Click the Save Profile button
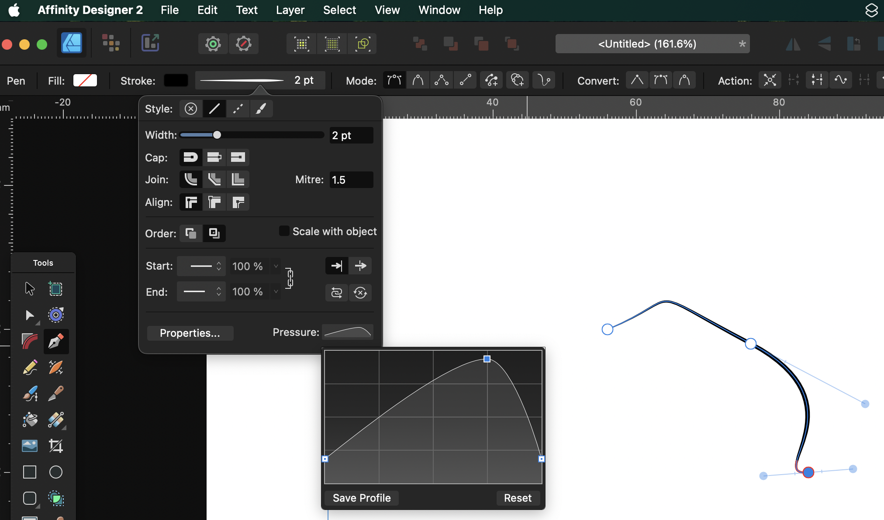 tap(361, 498)
